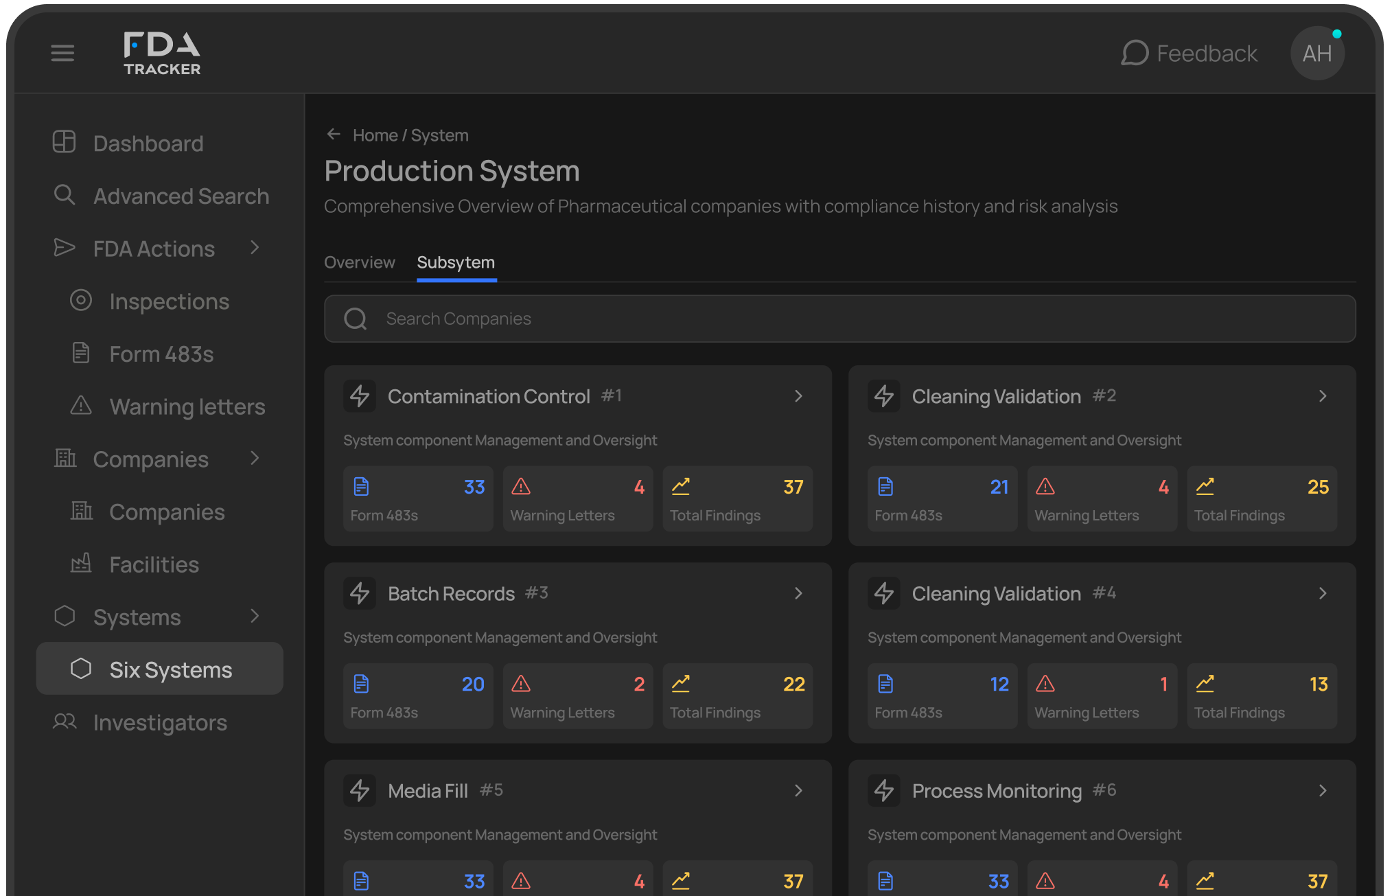Open the hamburger menu icon
Screen dimensions: 1392x896
pyautogui.click(x=62, y=53)
